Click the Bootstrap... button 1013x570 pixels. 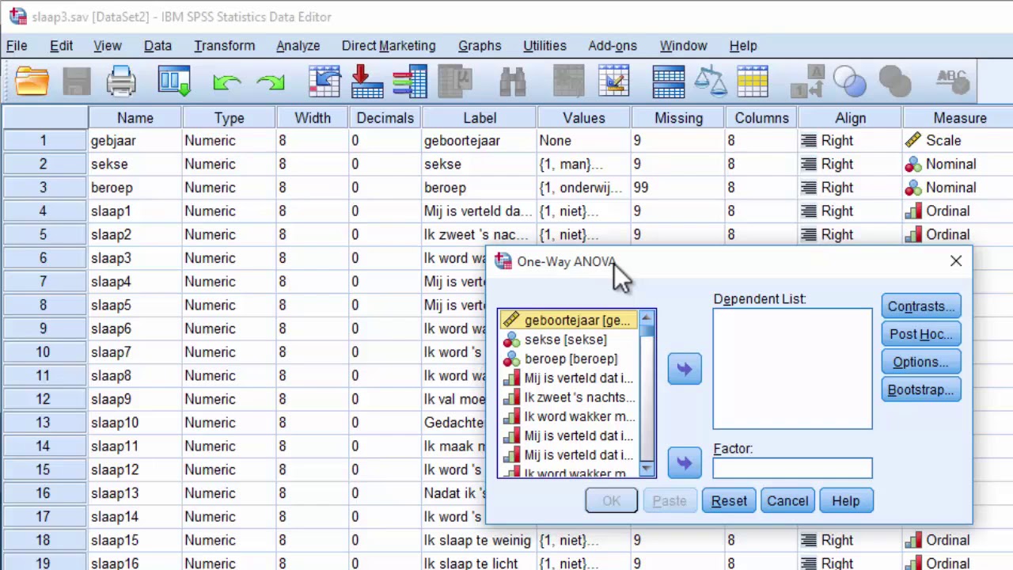[x=921, y=389]
